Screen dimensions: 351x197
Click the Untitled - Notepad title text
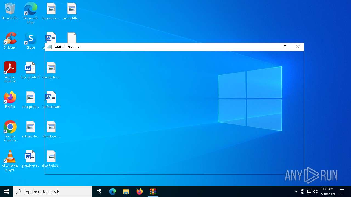pos(66,47)
